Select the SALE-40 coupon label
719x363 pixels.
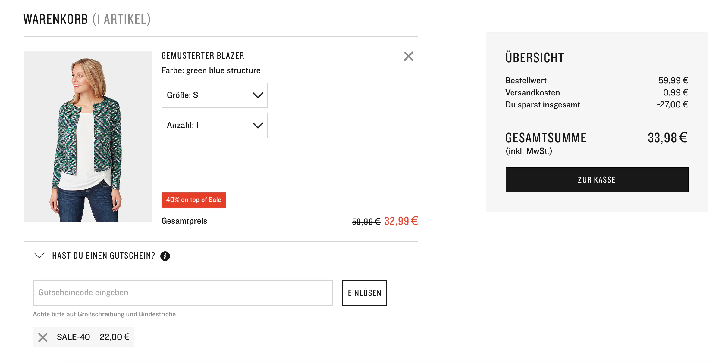point(74,337)
